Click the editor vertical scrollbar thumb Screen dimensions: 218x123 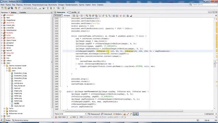(215, 64)
